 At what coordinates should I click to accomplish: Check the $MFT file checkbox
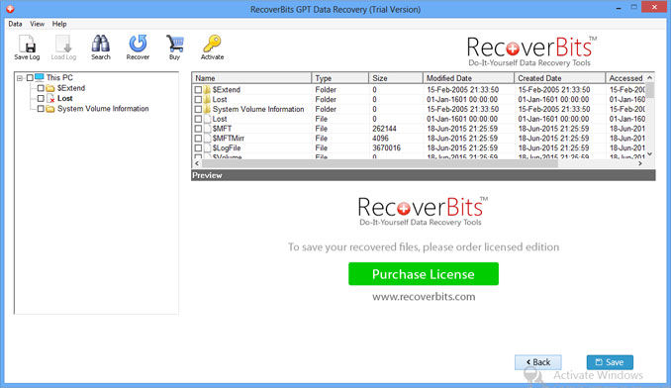198,129
